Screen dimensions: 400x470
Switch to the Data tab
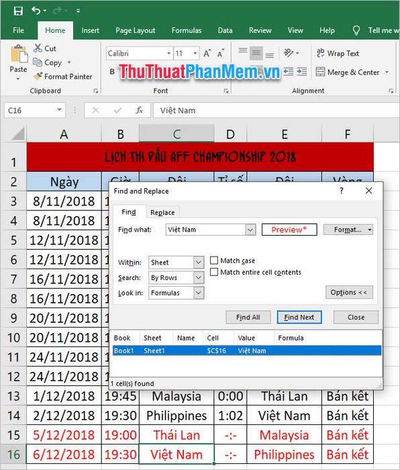pos(225,30)
